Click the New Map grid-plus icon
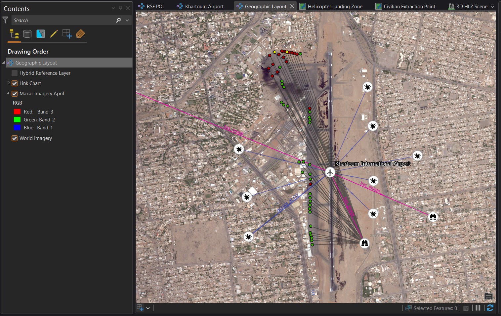This screenshot has height=316, width=501. pyautogui.click(x=67, y=34)
